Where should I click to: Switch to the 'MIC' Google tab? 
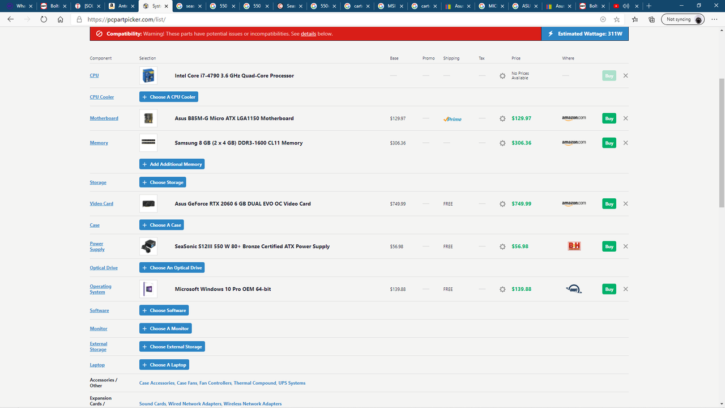point(491,6)
